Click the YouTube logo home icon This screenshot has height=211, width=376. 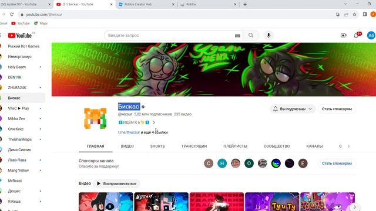tap(19, 35)
